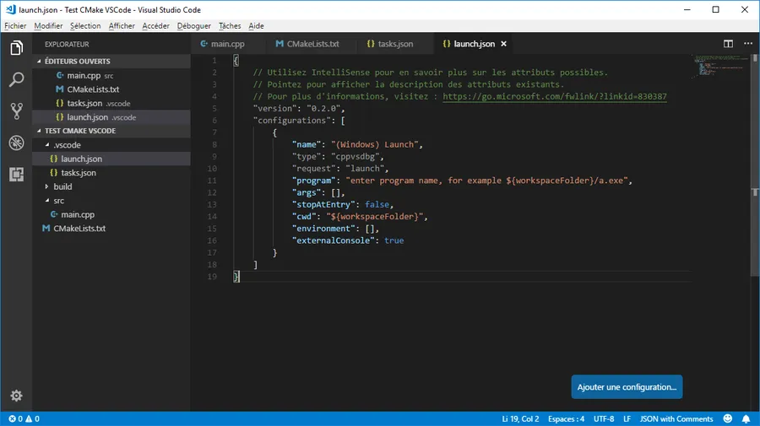Open the Modifier menu
760x426 pixels.
tap(48, 25)
